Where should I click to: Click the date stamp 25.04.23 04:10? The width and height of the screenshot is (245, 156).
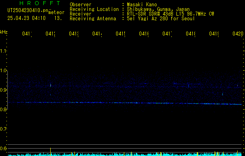(x=26, y=18)
